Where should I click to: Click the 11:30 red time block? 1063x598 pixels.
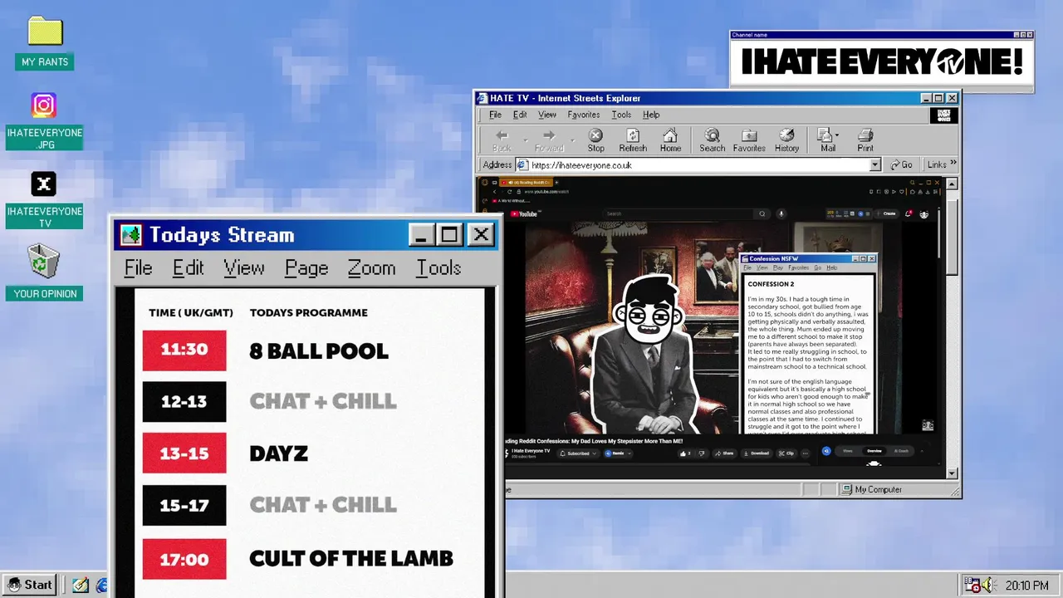[x=184, y=350]
